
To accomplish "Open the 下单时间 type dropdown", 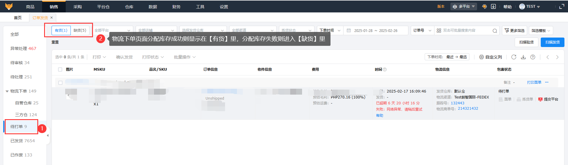I will point(330,30).
